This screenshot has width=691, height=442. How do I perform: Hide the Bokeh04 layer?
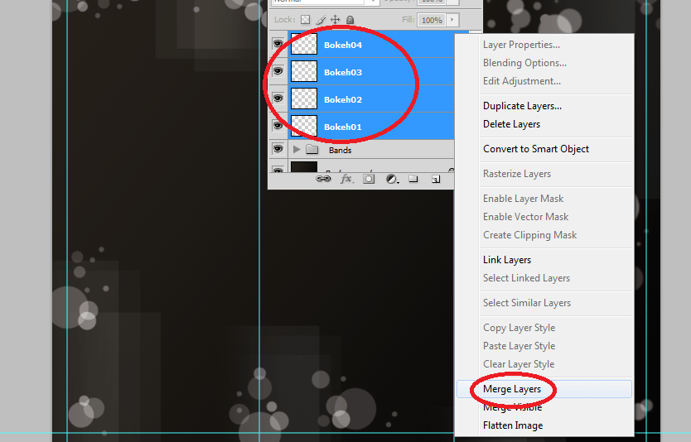tap(278, 45)
